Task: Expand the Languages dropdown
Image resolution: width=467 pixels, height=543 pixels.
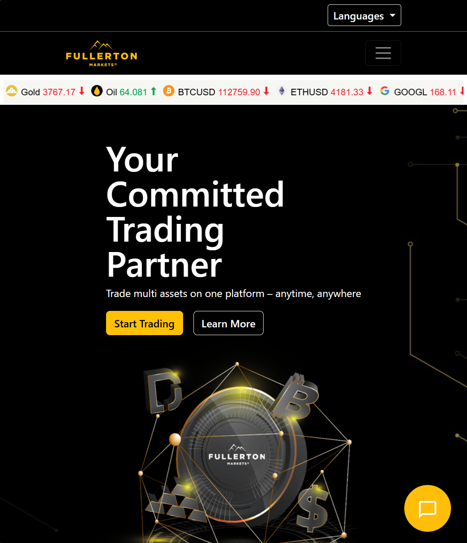Action: click(364, 16)
